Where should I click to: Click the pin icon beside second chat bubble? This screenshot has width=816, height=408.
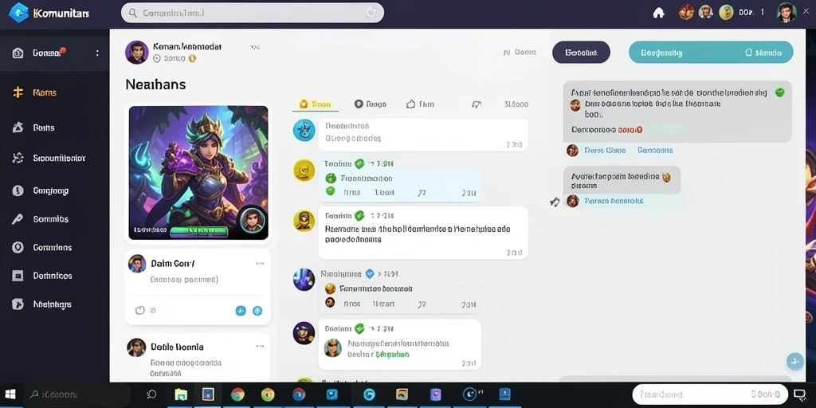pos(555,202)
